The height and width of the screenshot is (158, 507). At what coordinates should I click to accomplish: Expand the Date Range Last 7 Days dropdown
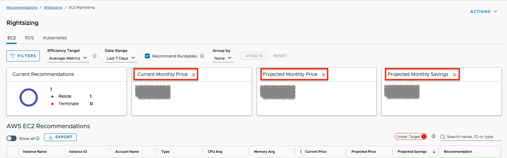point(121,58)
